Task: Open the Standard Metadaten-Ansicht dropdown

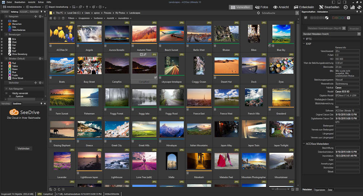Action: 359,34
